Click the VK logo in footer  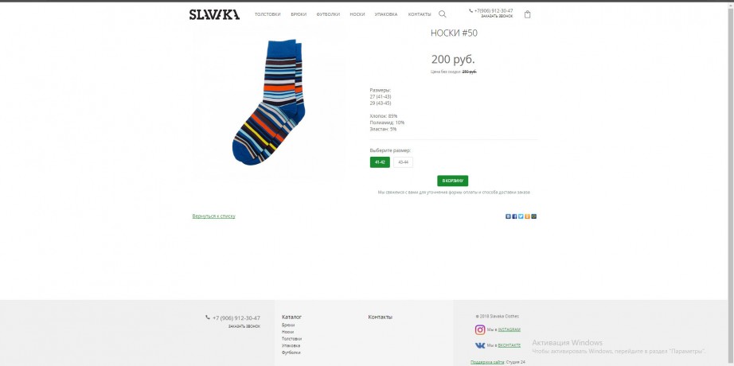coord(480,345)
